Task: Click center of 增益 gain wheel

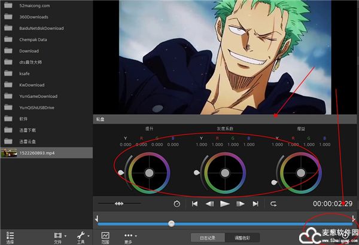Action: (301, 173)
